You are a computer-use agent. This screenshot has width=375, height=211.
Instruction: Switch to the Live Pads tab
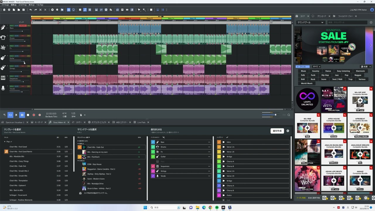click(x=142, y=122)
